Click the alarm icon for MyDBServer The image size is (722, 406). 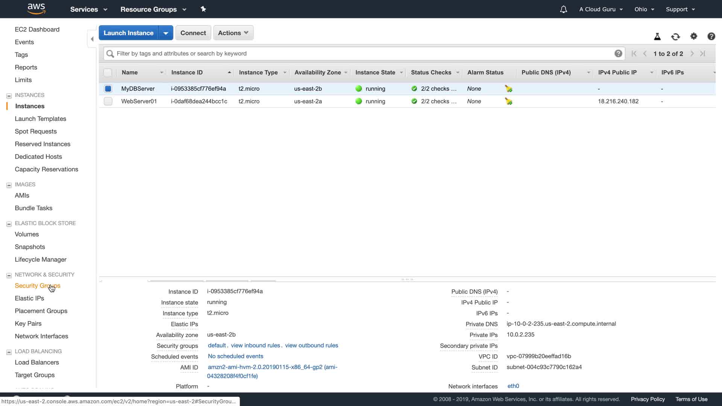pos(508,89)
